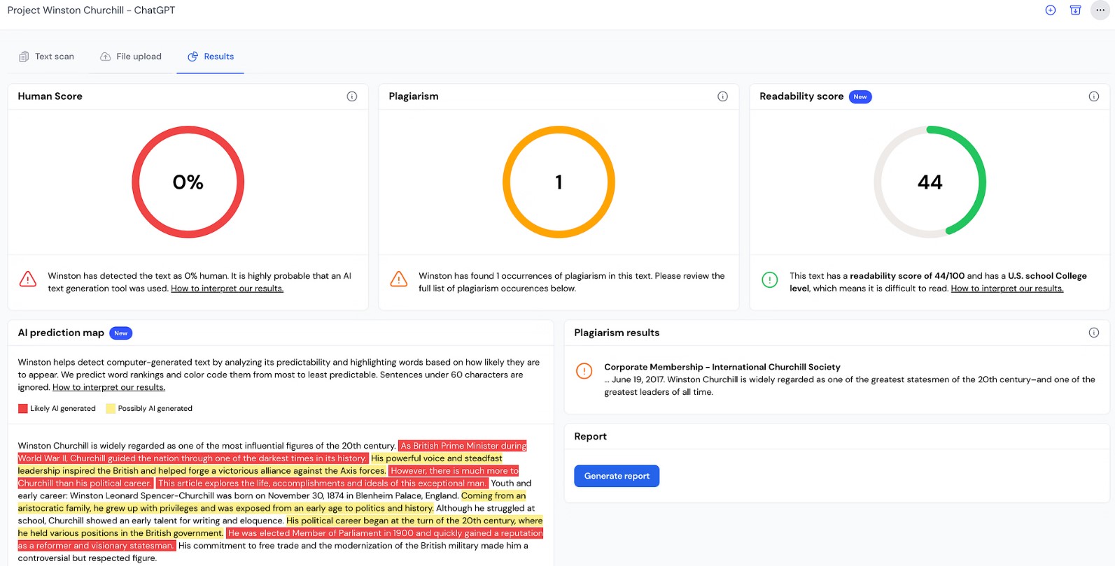Click red sentence 'This article explores the life'
The width and height of the screenshot is (1115, 566).
321,484
